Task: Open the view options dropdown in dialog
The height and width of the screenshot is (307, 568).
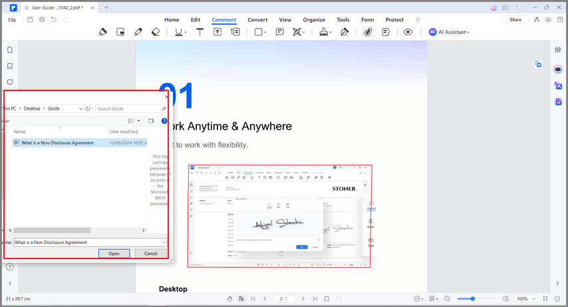Action: pos(139,121)
